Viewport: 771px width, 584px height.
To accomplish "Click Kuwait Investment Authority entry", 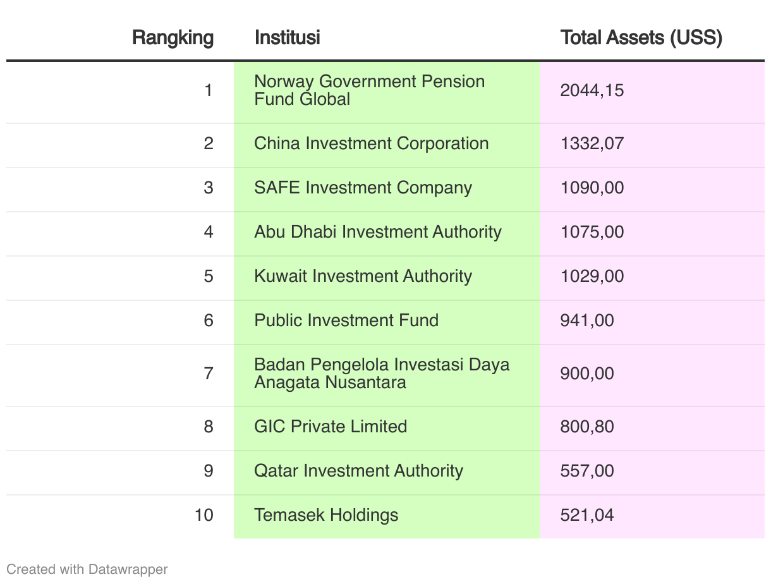I will pyautogui.click(x=363, y=276).
